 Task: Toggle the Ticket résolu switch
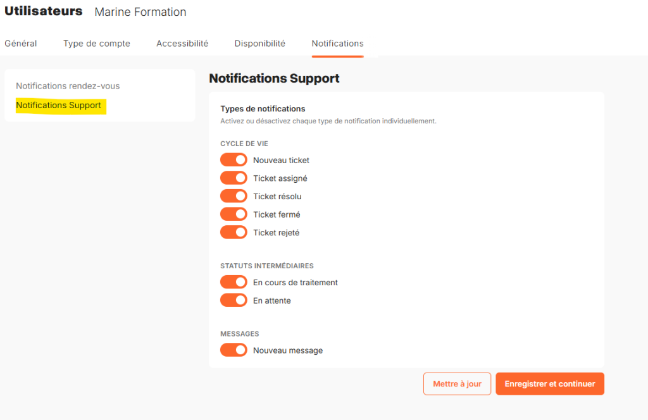coord(234,196)
